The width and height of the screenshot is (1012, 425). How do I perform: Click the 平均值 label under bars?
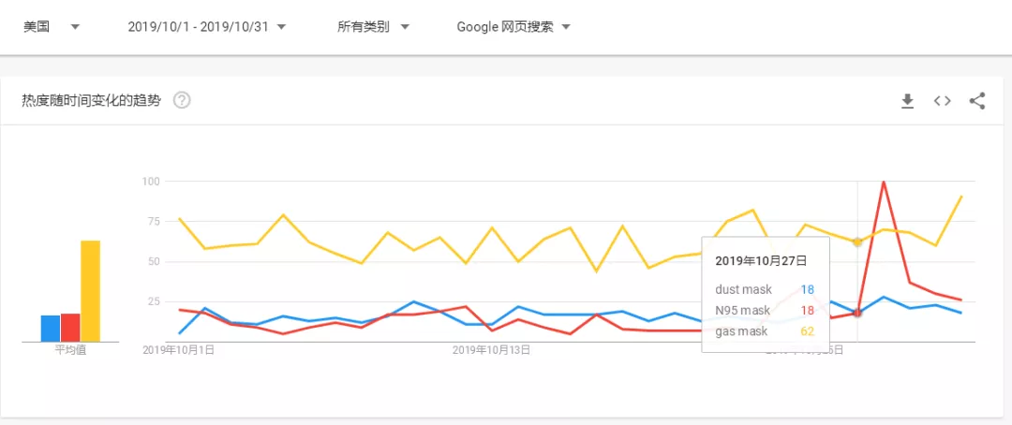[x=70, y=351]
